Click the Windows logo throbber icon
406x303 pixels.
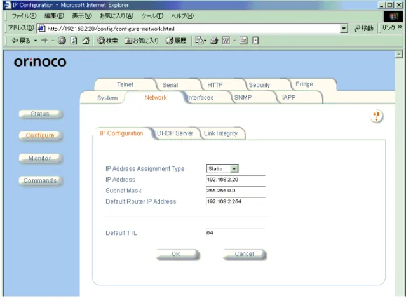(393, 17)
